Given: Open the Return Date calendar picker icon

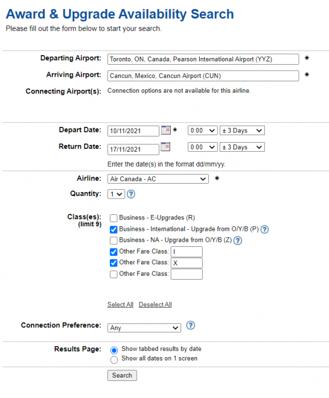Looking at the screenshot, I should pos(166,147).
